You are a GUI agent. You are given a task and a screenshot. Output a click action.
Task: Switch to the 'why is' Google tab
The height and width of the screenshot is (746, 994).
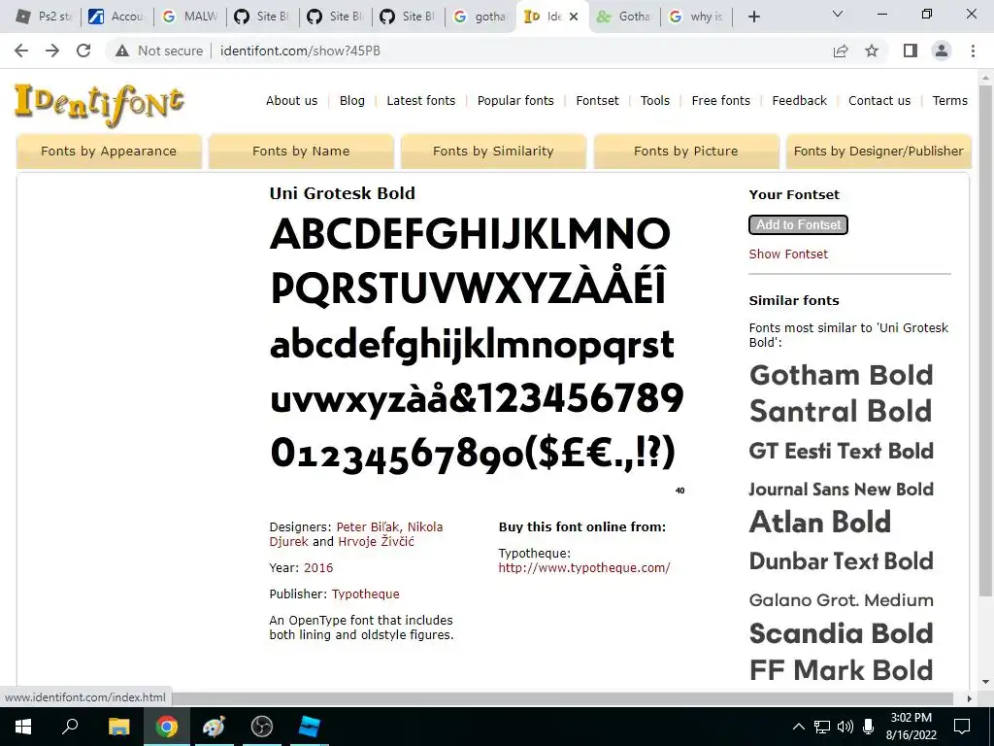coord(697,17)
